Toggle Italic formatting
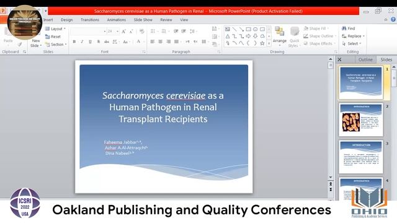The width and height of the screenshot is (397, 223). [82, 42]
